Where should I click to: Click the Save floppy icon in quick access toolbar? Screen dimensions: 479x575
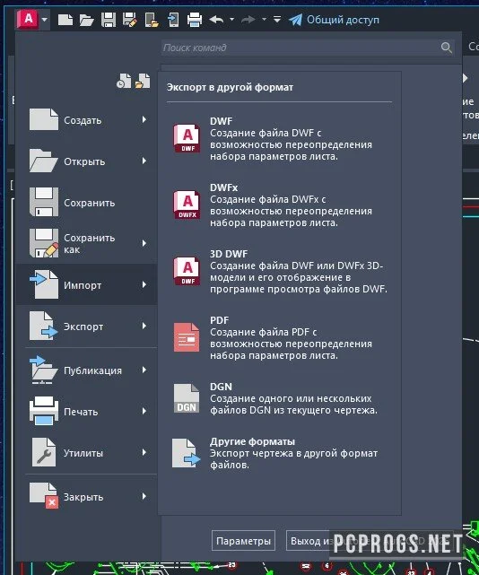(x=109, y=20)
